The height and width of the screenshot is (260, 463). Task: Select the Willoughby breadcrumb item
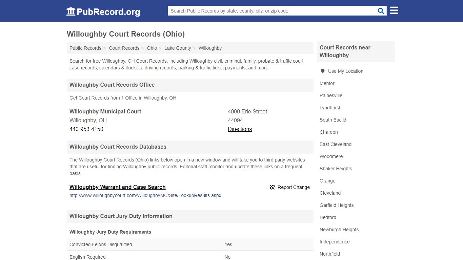coord(210,48)
